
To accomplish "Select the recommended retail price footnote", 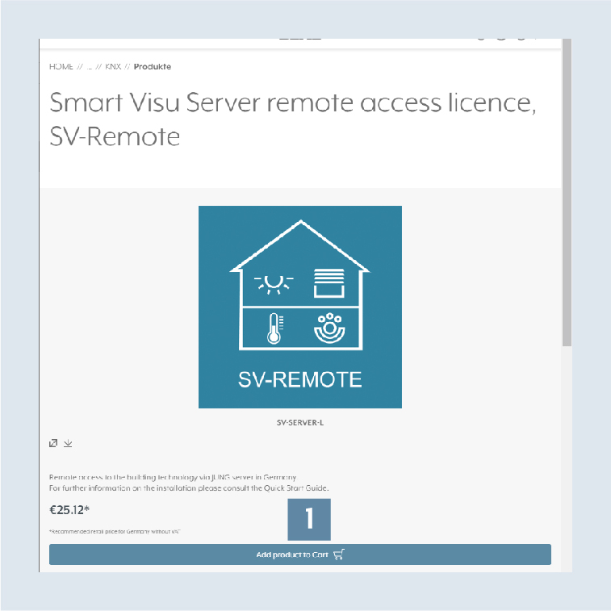I will (115, 532).
